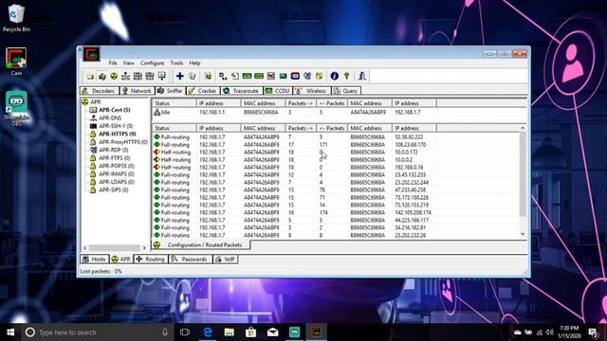Open the Help menu
The width and height of the screenshot is (607, 341).
point(194,63)
